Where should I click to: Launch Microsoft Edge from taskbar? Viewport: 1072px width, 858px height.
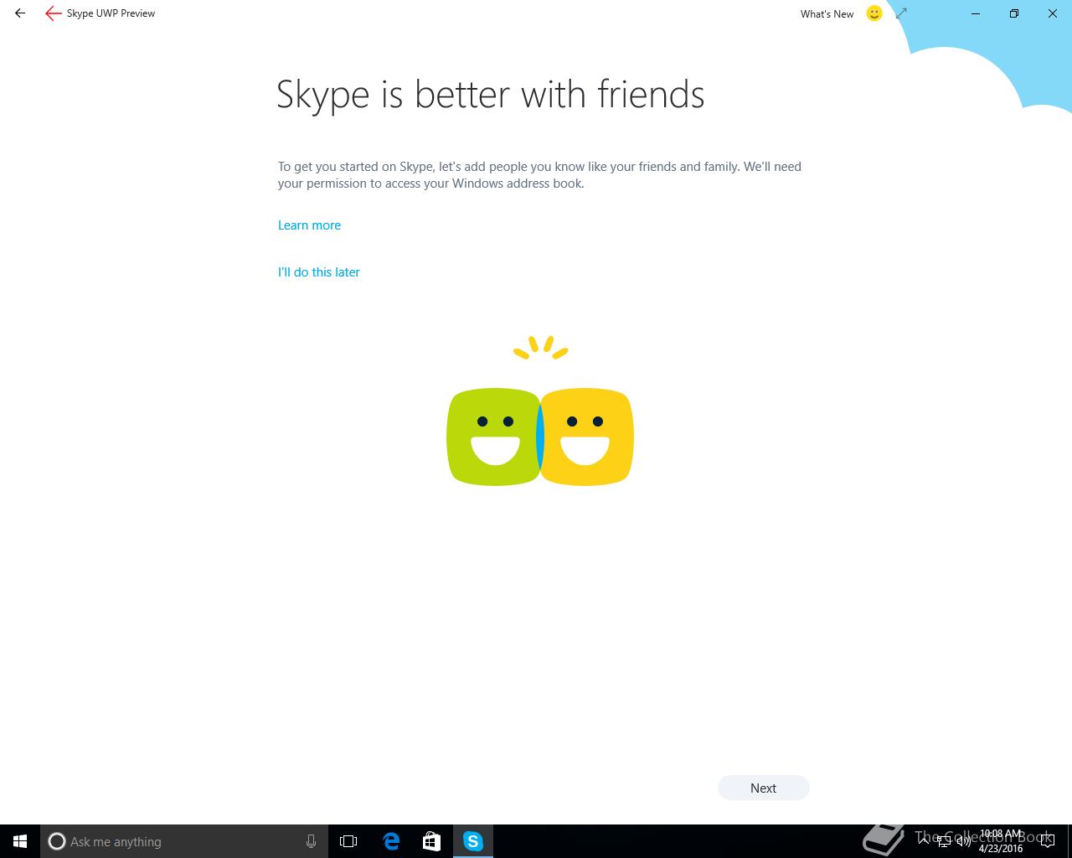[x=391, y=841]
